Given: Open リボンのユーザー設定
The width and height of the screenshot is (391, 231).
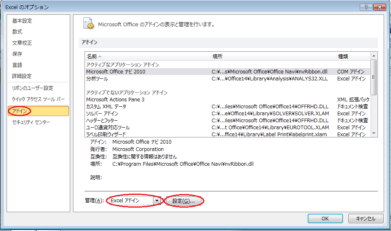Looking at the screenshot, I should coord(33,88).
